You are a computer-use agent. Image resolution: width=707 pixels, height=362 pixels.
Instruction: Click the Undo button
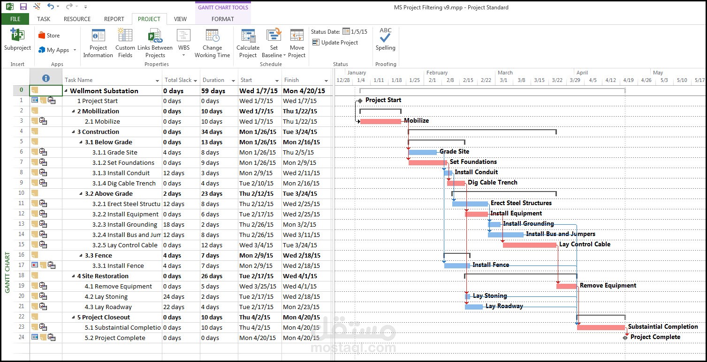[51, 7]
